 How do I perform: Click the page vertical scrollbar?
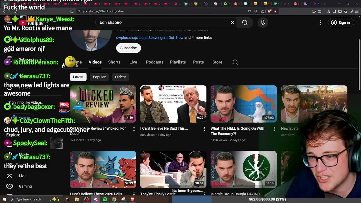359,65
